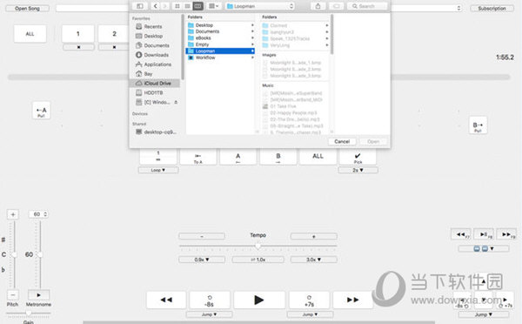Click the ALL button above the timeline

30,34
